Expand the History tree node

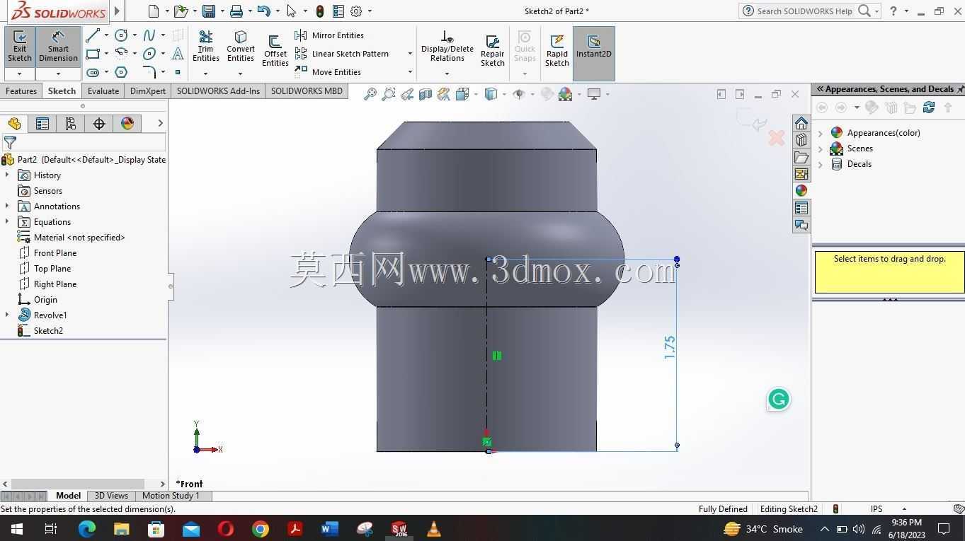click(7, 175)
